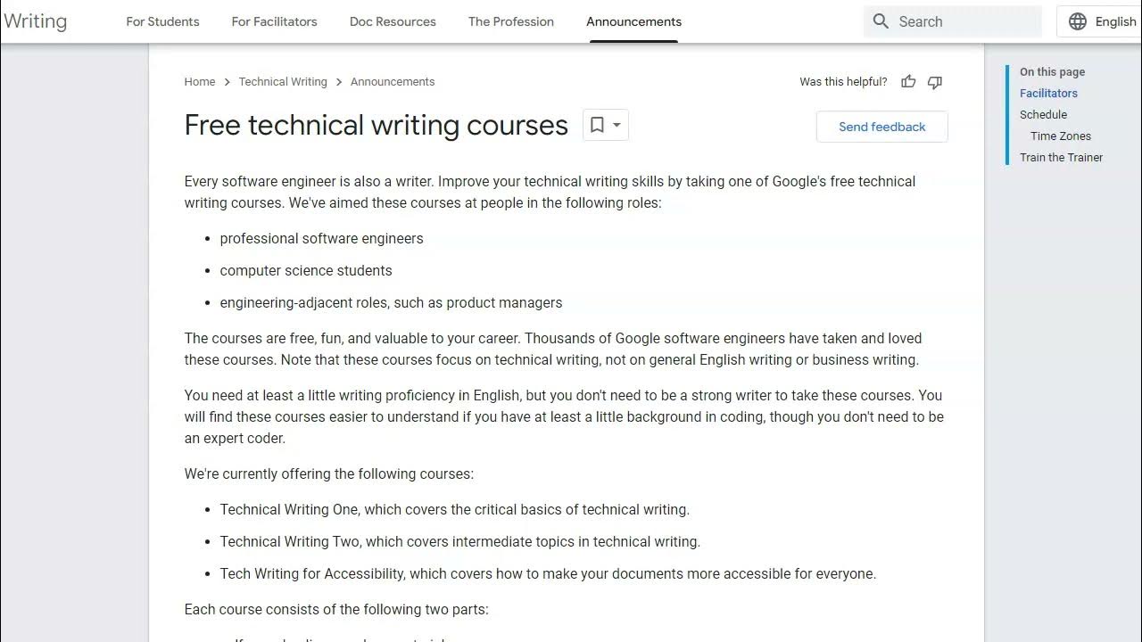Click the search magnifier icon
1142x642 pixels.
click(x=881, y=21)
